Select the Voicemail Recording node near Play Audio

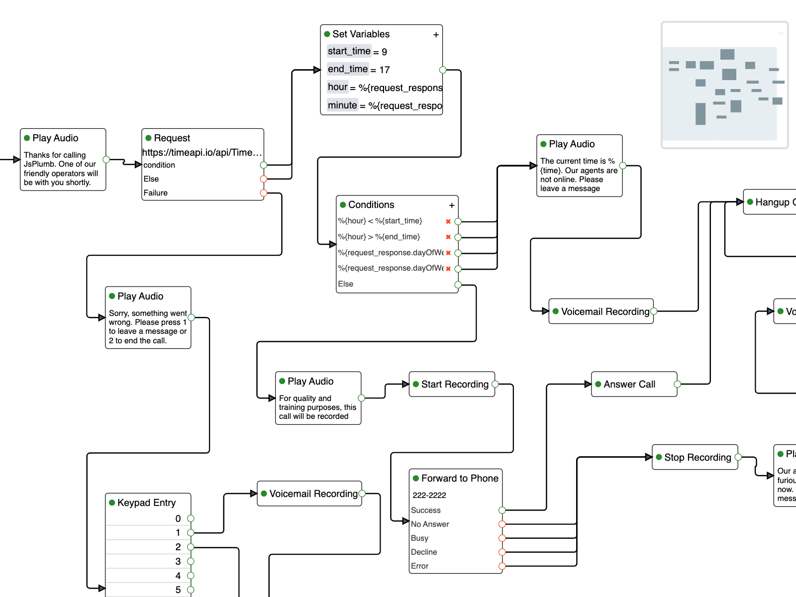(x=601, y=311)
